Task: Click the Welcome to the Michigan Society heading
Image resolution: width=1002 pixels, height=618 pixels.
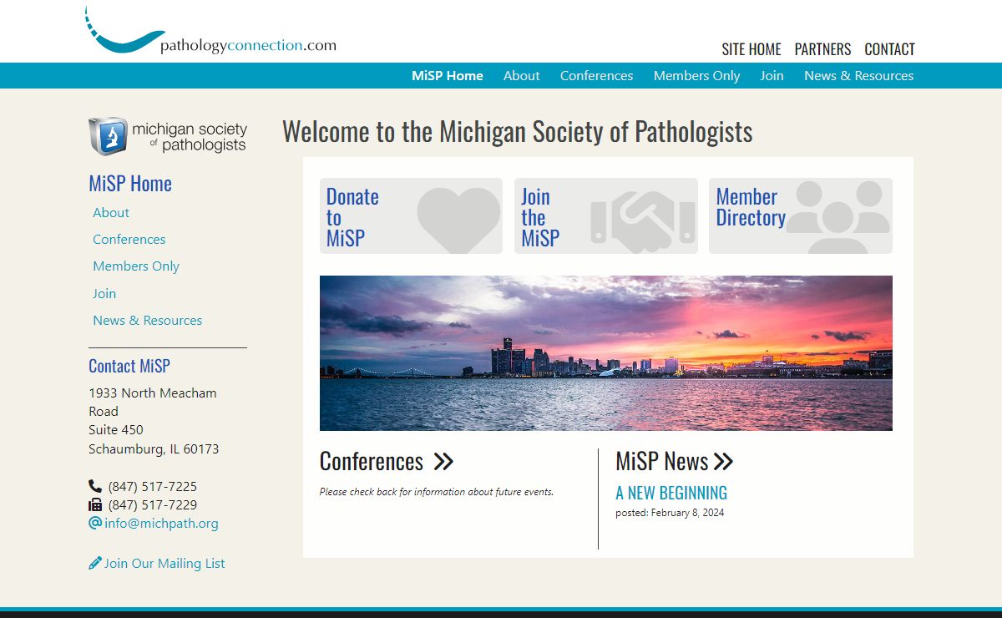Action: coord(518,132)
